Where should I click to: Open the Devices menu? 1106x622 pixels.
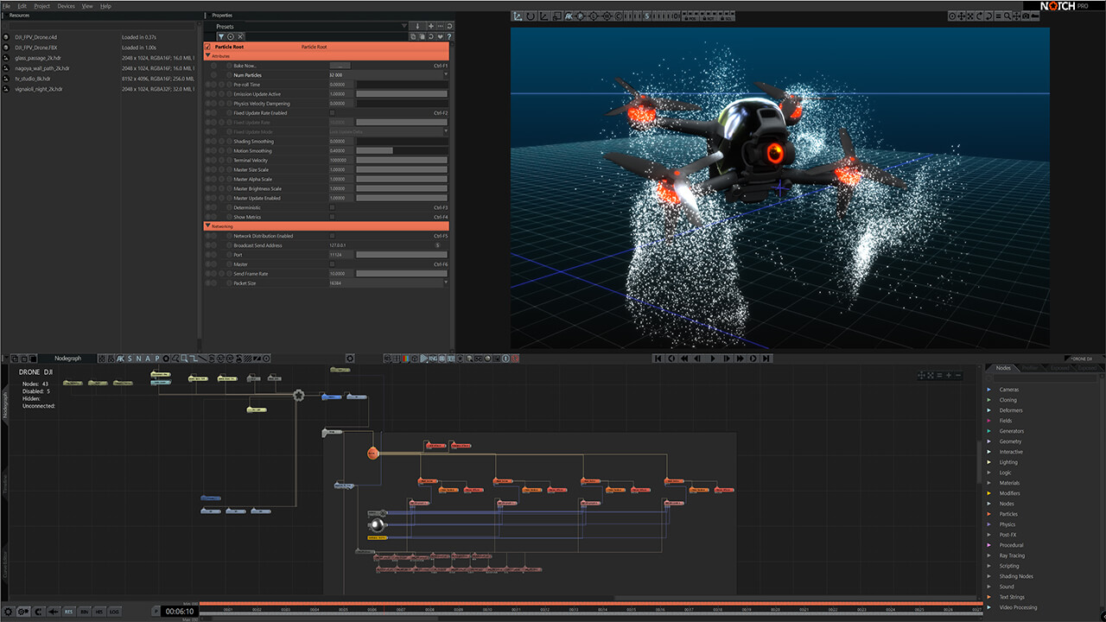[x=67, y=6]
